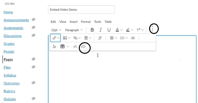The image size is (198, 103).
Task: Apply background highlight color
Action: tap(128, 30)
